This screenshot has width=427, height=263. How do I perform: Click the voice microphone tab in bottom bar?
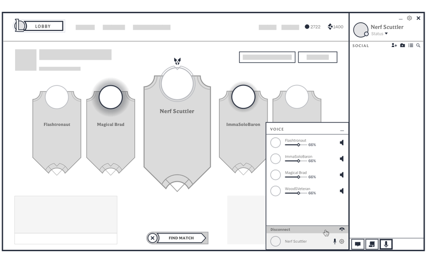pyautogui.click(x=386, y=244)
